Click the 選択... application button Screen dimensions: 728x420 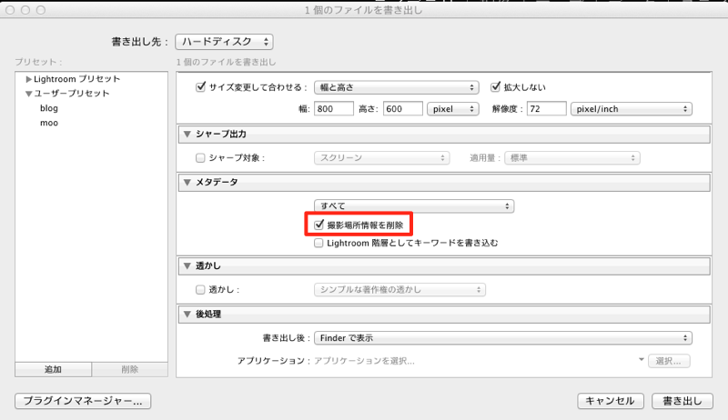click(x=668, y=361)
